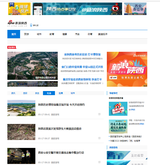
Task: Open the 教育 navigation item
Action: point(52,34)
